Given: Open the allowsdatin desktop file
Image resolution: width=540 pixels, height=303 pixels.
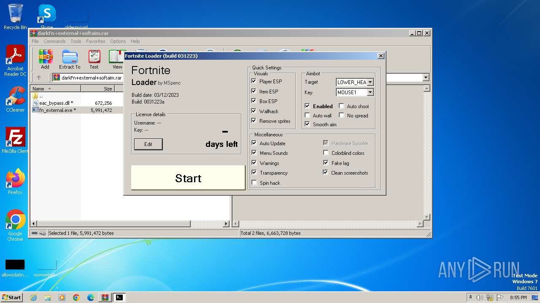Looking at the screenshot, I should (x=15, y=268).
